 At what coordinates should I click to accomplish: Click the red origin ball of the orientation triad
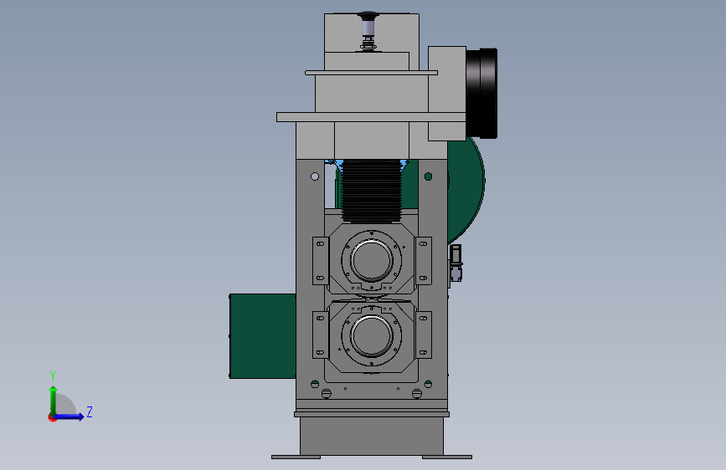pos(52,417)
